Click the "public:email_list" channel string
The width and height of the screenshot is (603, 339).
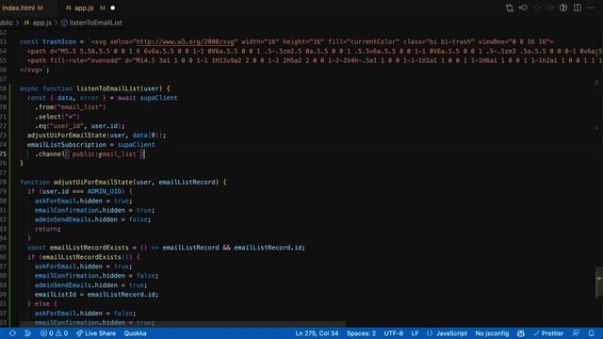click(x=105, y=154)
